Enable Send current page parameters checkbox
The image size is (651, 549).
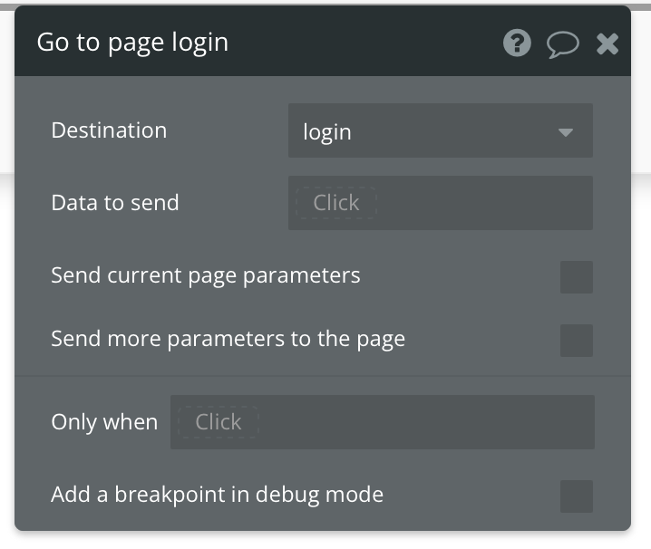tap(577, 276)
